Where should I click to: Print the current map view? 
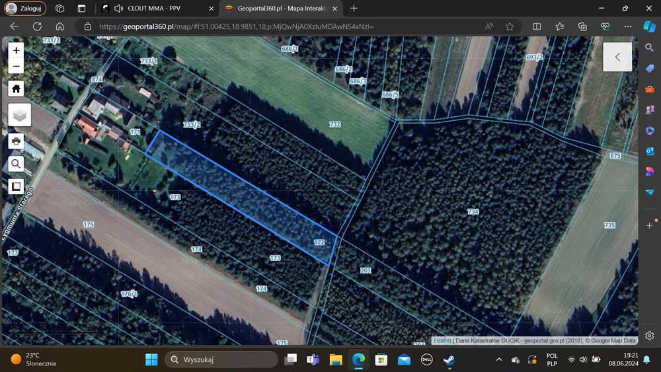pyautogui.click(x=16, y=141)
